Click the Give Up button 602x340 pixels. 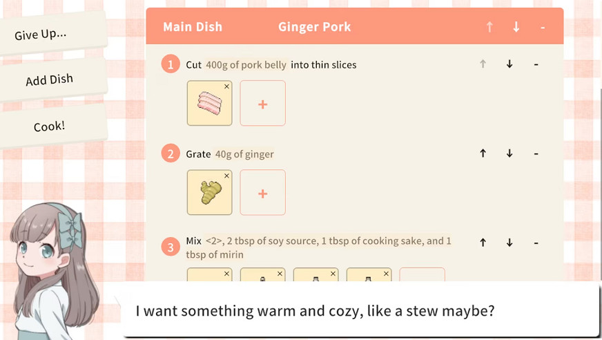[x=41, y=34]
